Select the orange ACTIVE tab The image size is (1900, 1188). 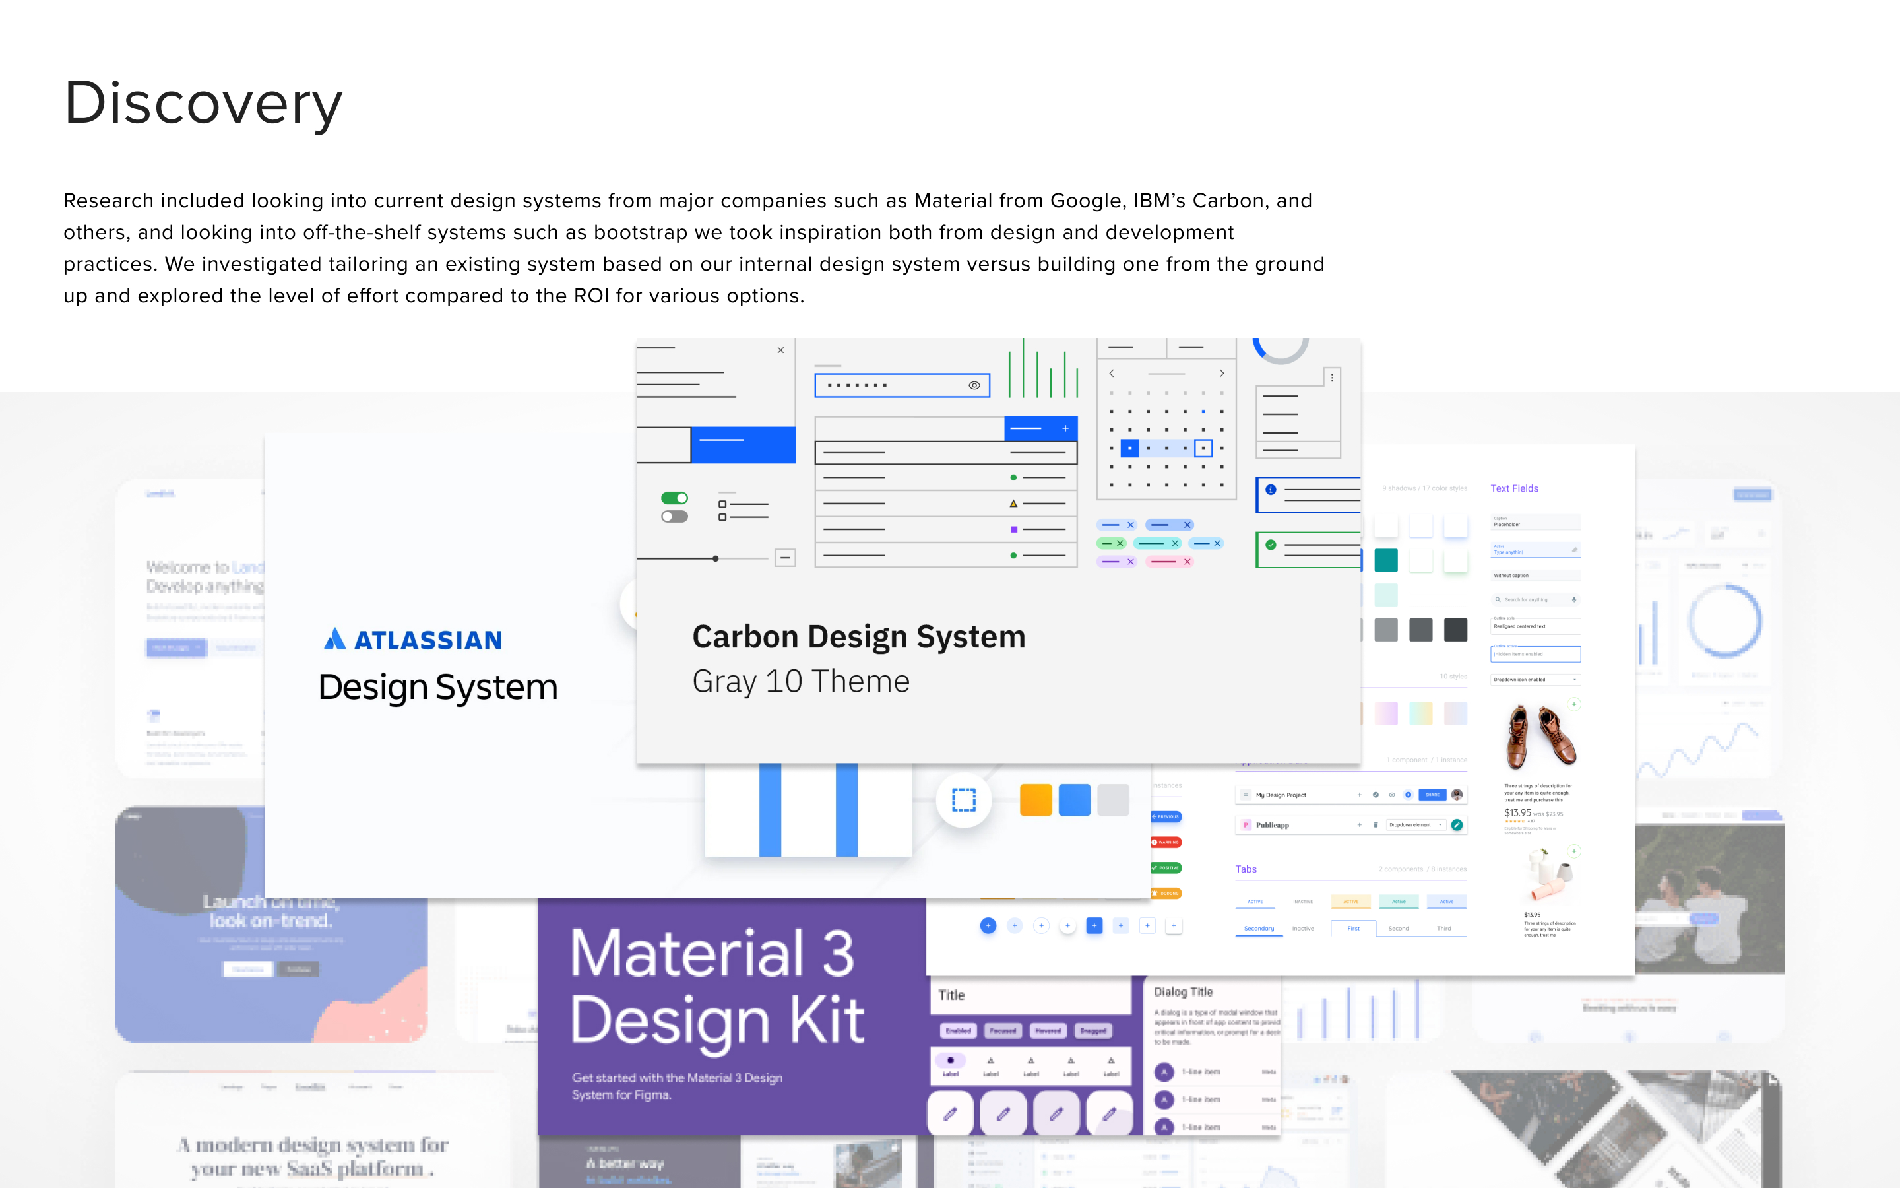1350,901
